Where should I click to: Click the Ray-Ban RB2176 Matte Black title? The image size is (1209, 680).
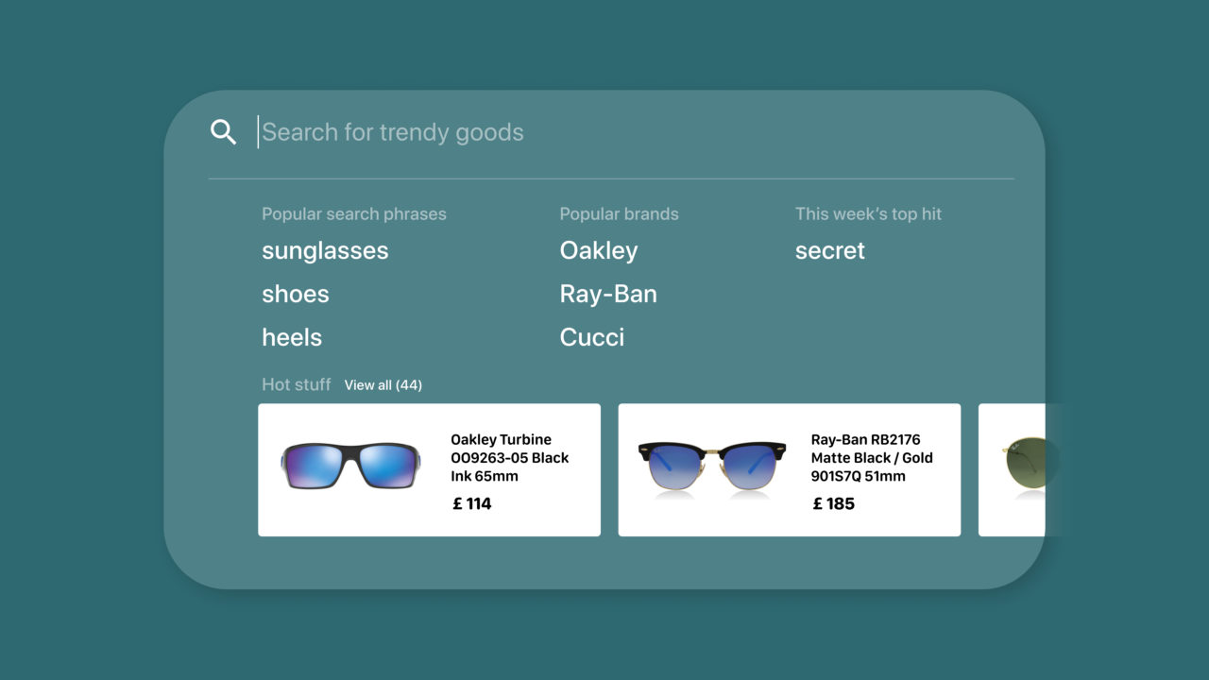coord(872,457)
